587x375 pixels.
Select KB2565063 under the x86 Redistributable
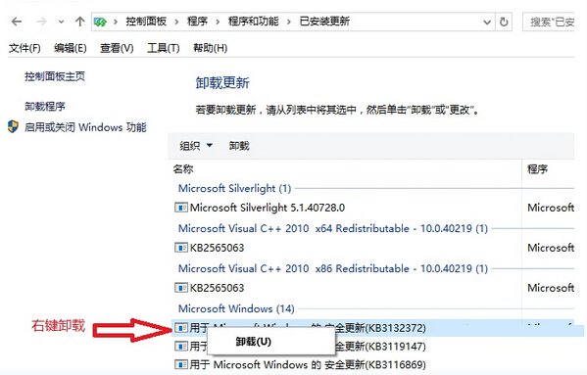217,288
